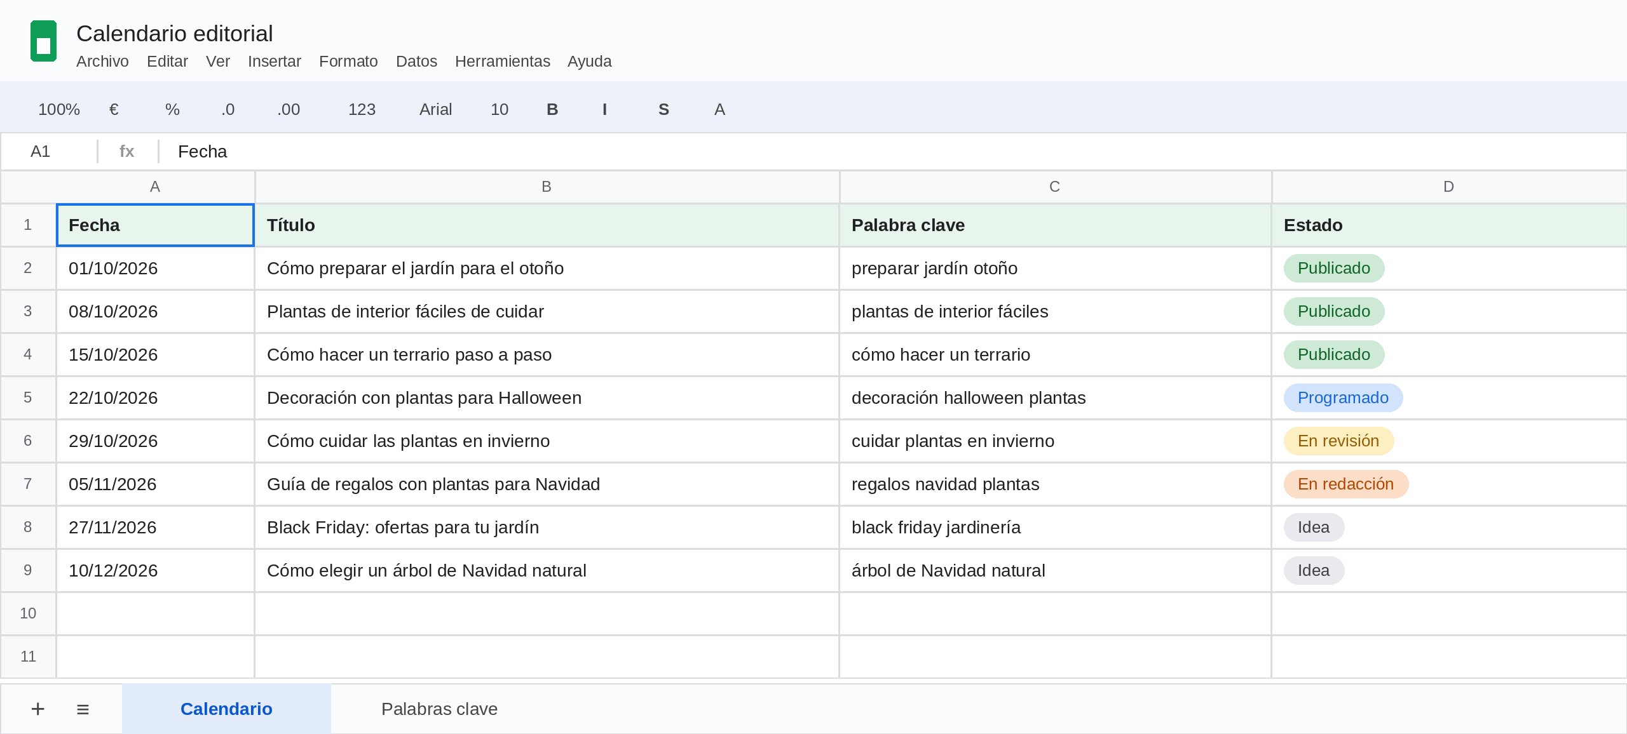Open the all sheets list icon
This screenshot has height=734, width=1627.
tap(83, 709)
